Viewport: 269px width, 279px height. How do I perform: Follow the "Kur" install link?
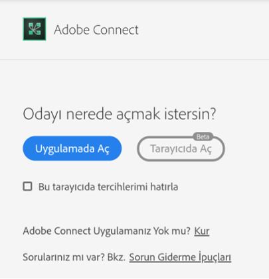(x=202, y=231)
